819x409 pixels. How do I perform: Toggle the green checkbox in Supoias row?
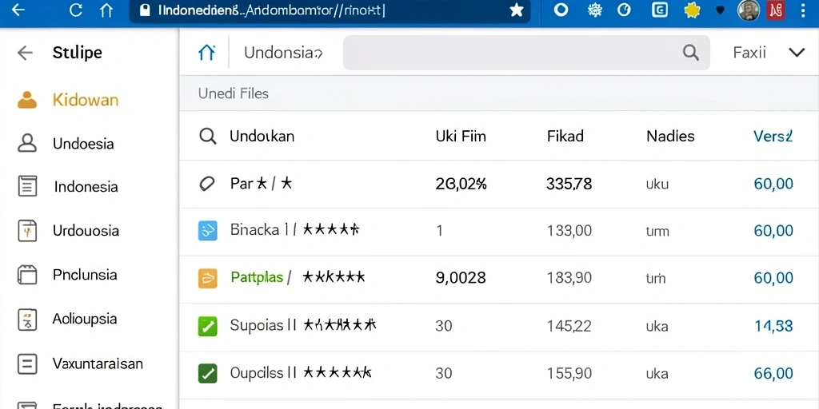pos(207,327)
